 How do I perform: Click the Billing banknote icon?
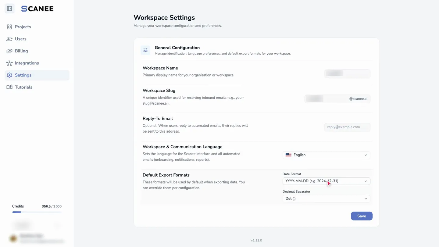click(x=9, y=51)
